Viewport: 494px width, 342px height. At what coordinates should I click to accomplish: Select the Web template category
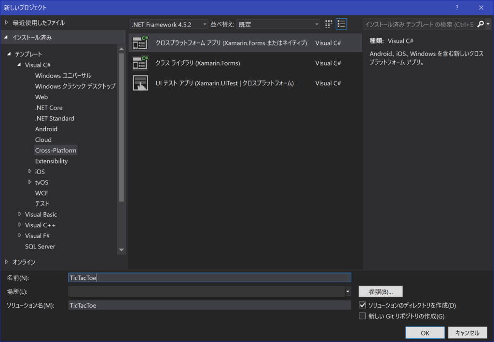[x=41, y=97]
